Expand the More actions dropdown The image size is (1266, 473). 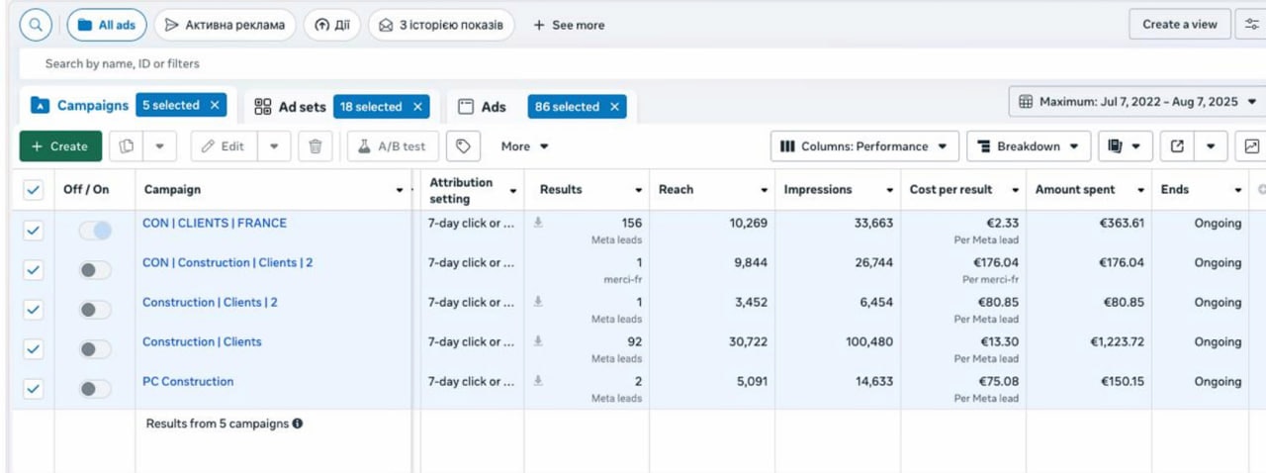[524, 146]
